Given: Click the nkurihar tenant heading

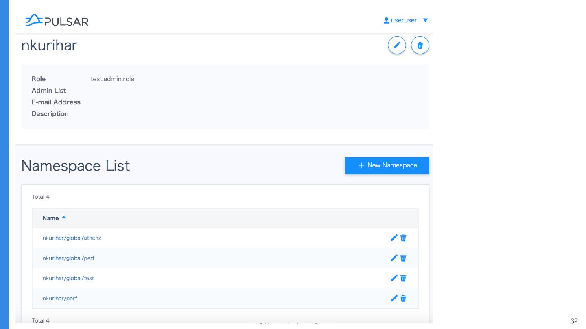Looking at the screenshot, I should [49, 45].
